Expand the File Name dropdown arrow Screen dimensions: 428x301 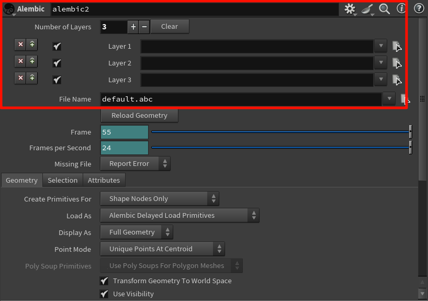pyautogui.click(x=389, y=98)
